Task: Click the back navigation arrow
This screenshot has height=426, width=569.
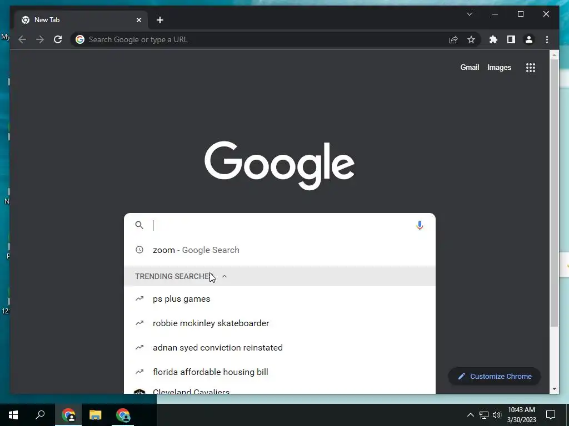Action: point(22,39)
